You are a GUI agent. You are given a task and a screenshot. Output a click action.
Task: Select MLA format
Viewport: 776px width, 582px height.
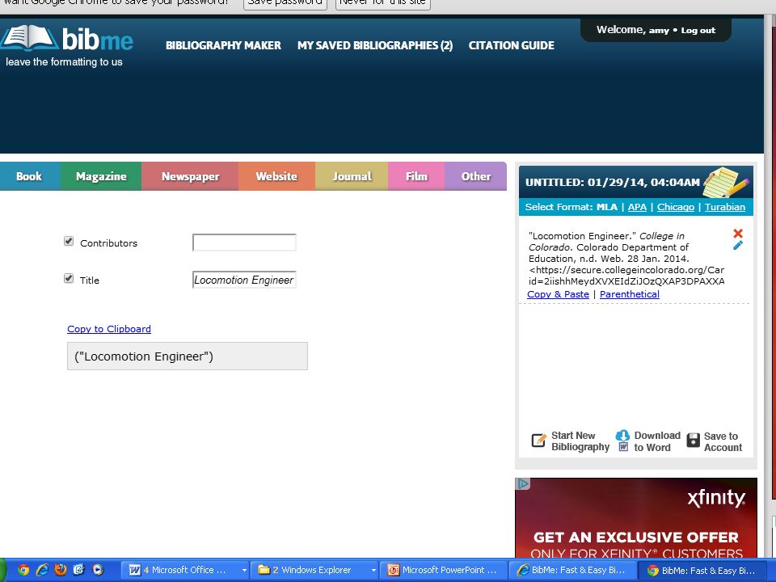point(607,207)
